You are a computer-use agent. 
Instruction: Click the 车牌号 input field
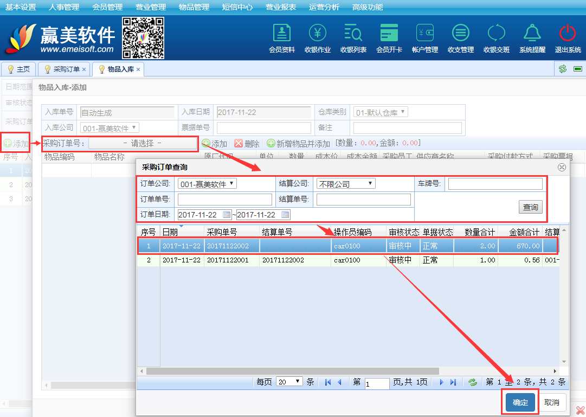coord(495,184)
